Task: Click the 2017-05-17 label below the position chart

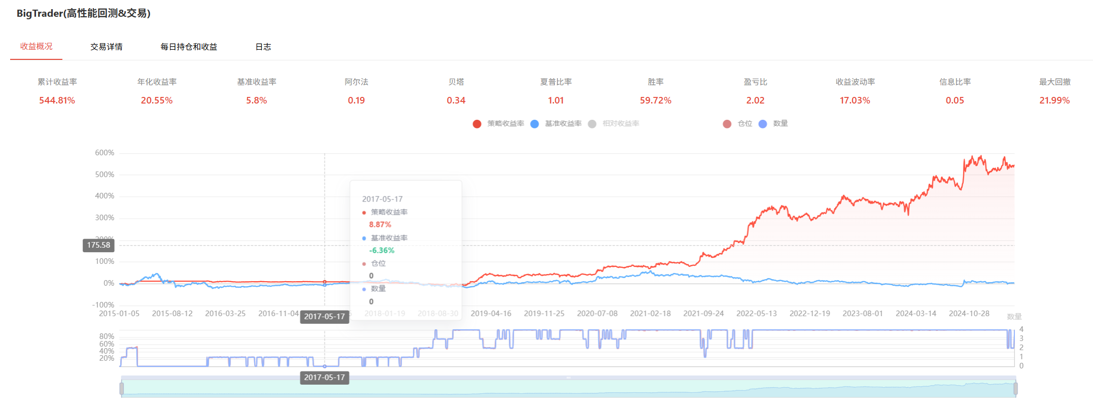Action: point(324,378)
